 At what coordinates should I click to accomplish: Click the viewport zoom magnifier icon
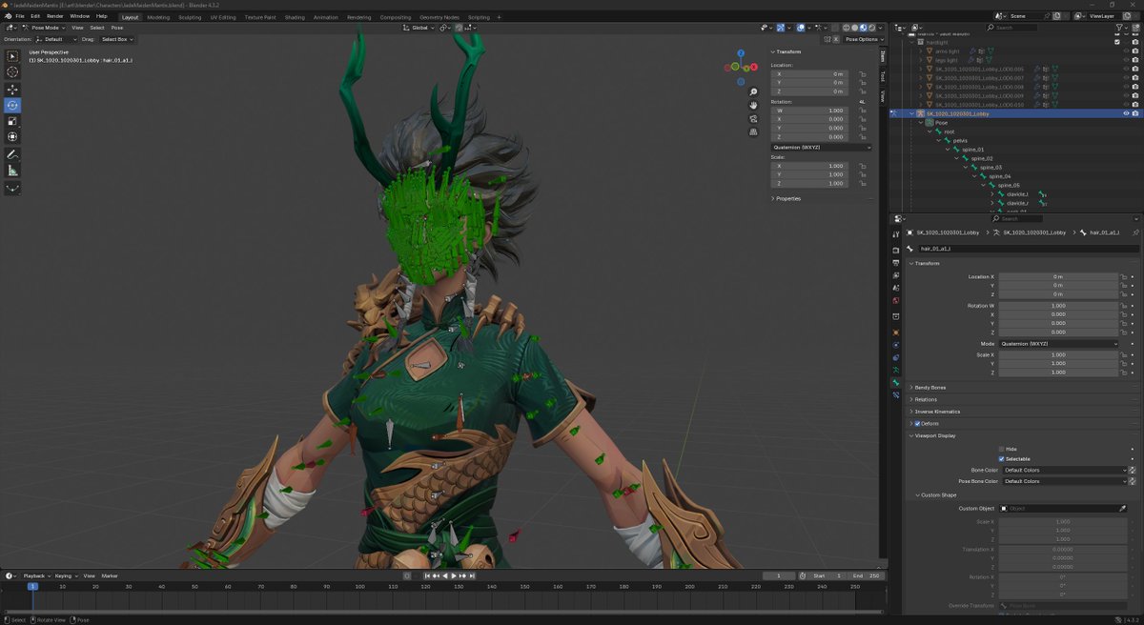[753, 92]
